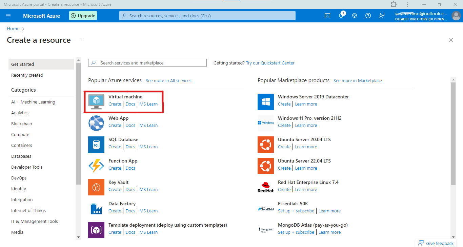
Task: Click Set up + subscribe for Essentials 50K
Action: pyautogui.click(x=296, y=211)
